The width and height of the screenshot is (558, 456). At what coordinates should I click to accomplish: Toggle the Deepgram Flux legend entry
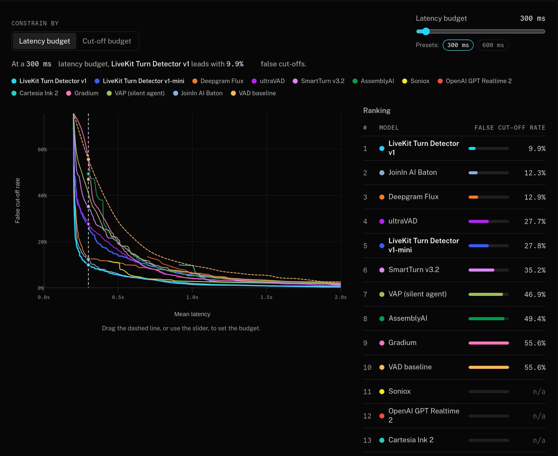(218, 81)
